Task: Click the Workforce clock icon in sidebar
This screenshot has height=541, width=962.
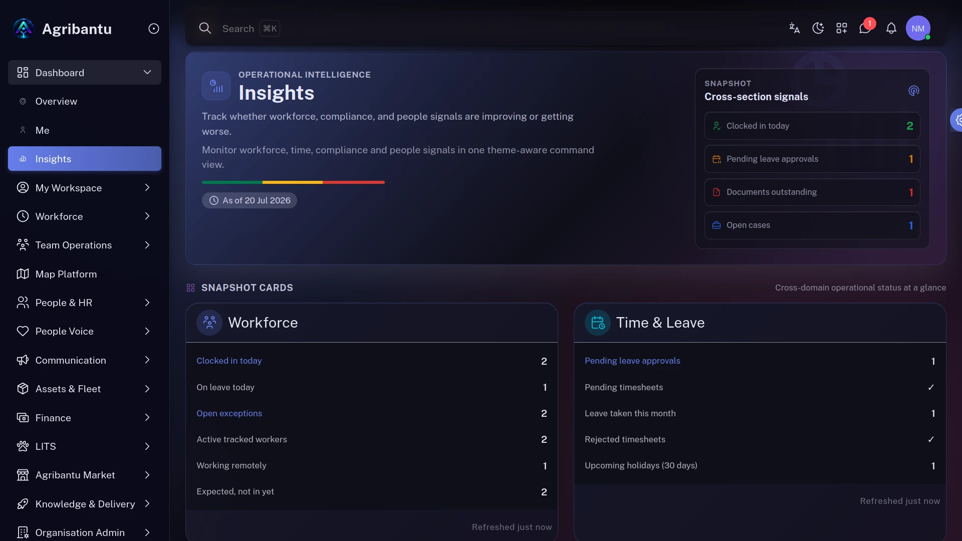Action: (x=23, y=216)
